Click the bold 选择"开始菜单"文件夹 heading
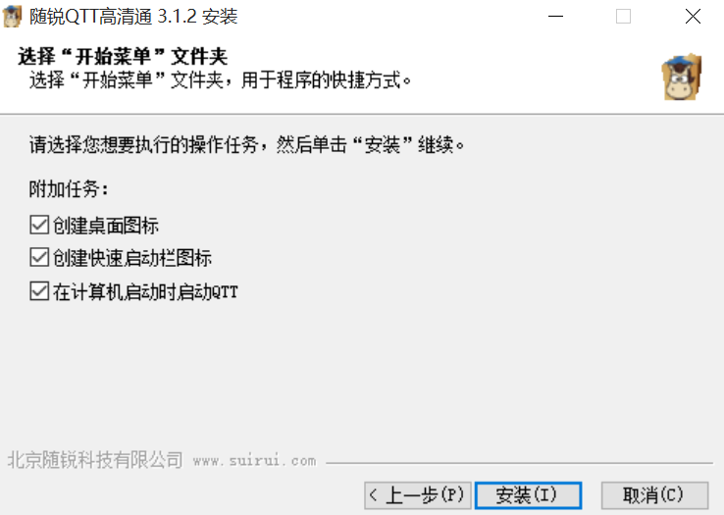This screenshot has width=724, height=515. tap(123, 57)
